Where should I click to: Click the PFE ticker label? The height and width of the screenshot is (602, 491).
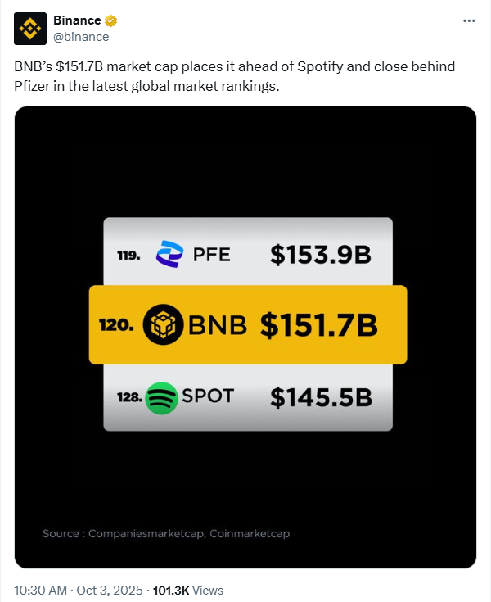[x=211, y=256]
